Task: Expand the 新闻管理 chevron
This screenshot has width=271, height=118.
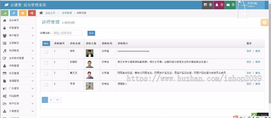Action: point(33,81)
